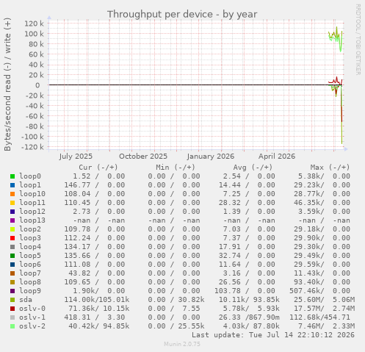Click the loop6 navy legend swatch
The height and width of the screenshot is (352, 365).
(x=12, y=265)
